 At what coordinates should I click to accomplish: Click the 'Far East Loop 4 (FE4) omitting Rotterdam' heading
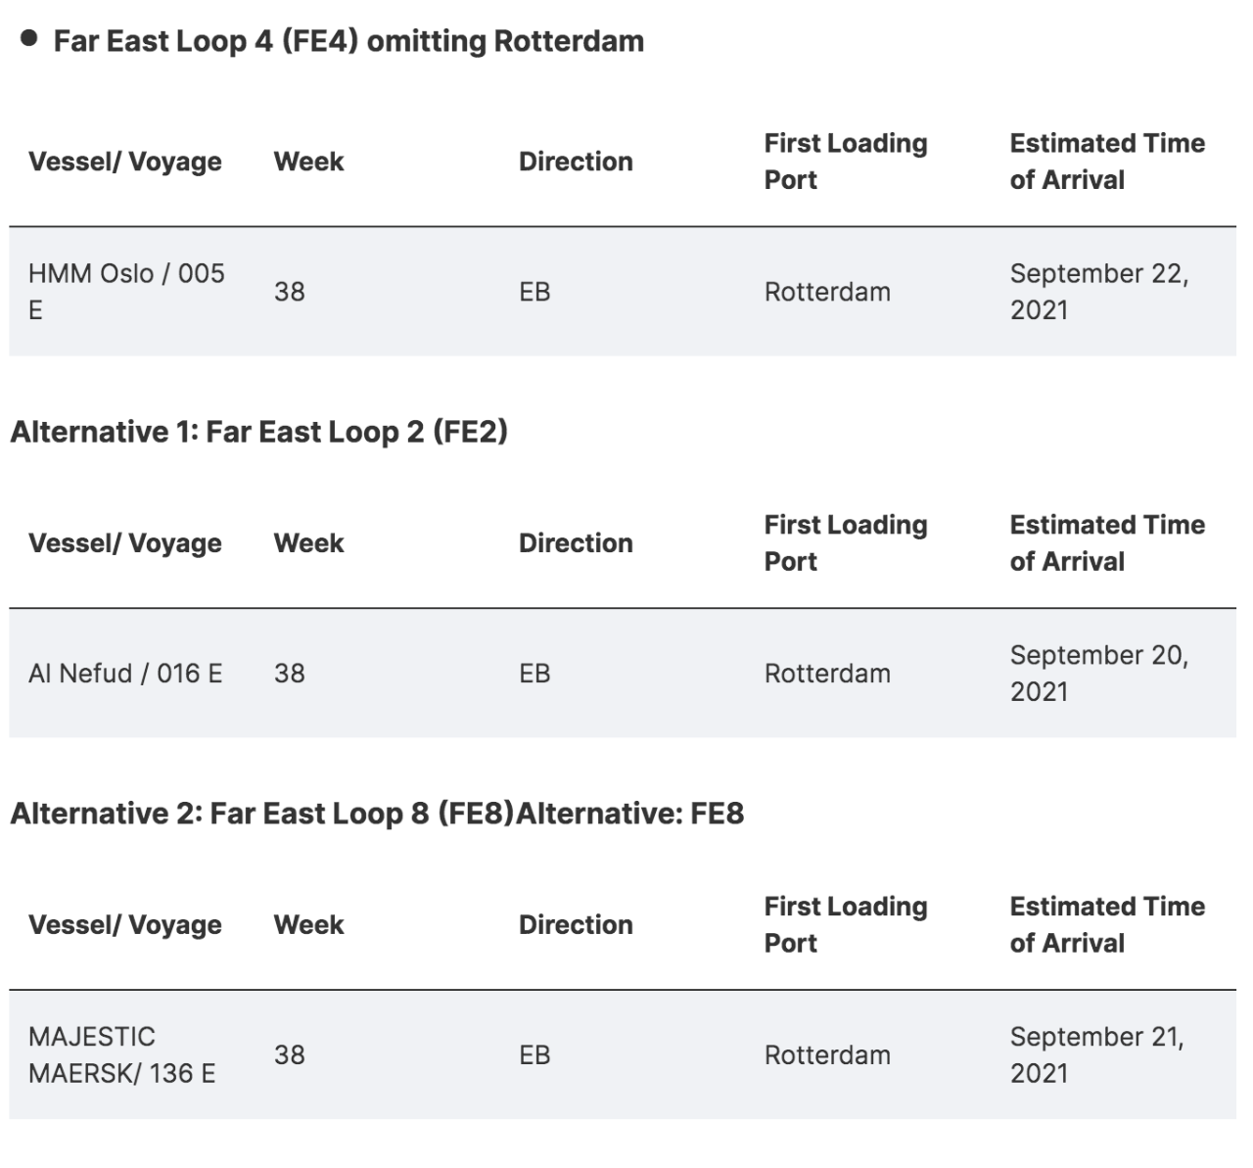point(348,41)
